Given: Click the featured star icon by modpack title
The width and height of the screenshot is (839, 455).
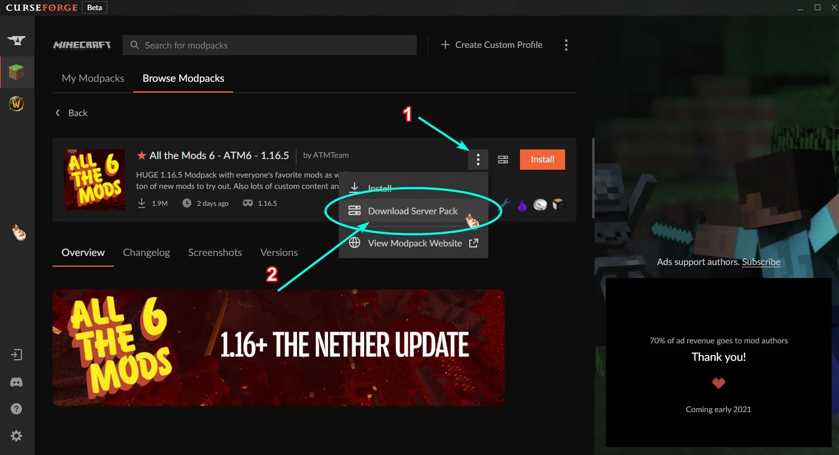Looking at the screenshot, I should (x=142, y=155).
